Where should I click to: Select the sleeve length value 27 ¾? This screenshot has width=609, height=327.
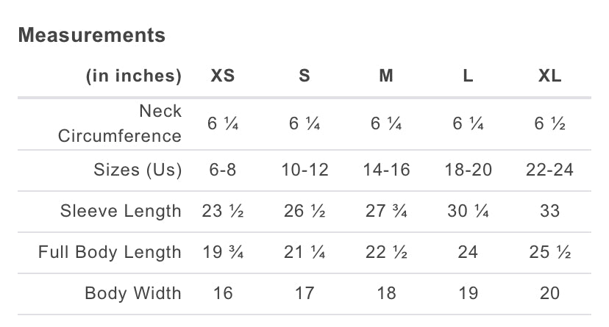point(386,211)
